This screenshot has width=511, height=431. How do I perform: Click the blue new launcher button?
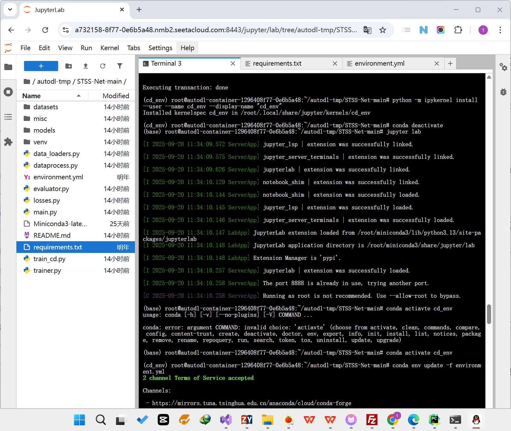tap(41, 66)
